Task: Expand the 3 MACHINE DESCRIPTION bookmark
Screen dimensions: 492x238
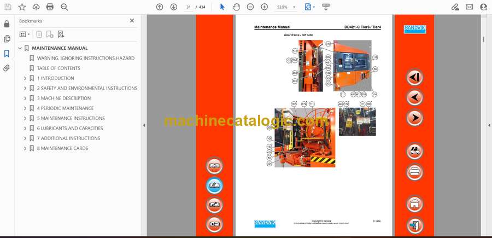Action: tap(25, 98)
